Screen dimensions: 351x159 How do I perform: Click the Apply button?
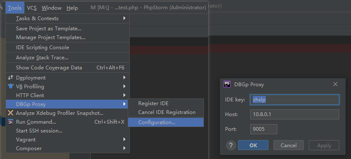[x=324, y=146]
